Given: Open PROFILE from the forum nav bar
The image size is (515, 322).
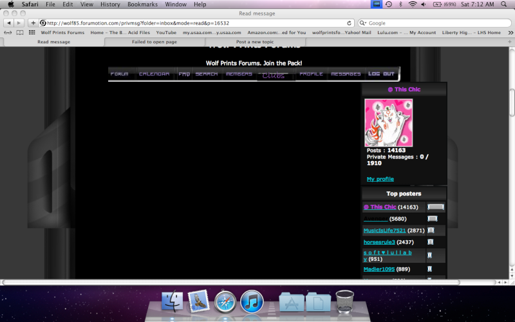Looking at the screenshot, I should 311,74.
